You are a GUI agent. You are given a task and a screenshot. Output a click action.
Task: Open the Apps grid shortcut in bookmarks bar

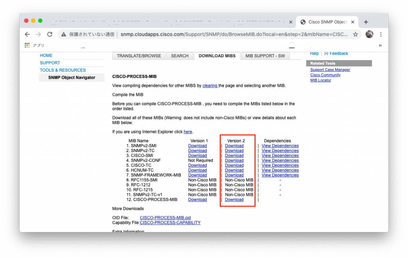click(27, 45)
